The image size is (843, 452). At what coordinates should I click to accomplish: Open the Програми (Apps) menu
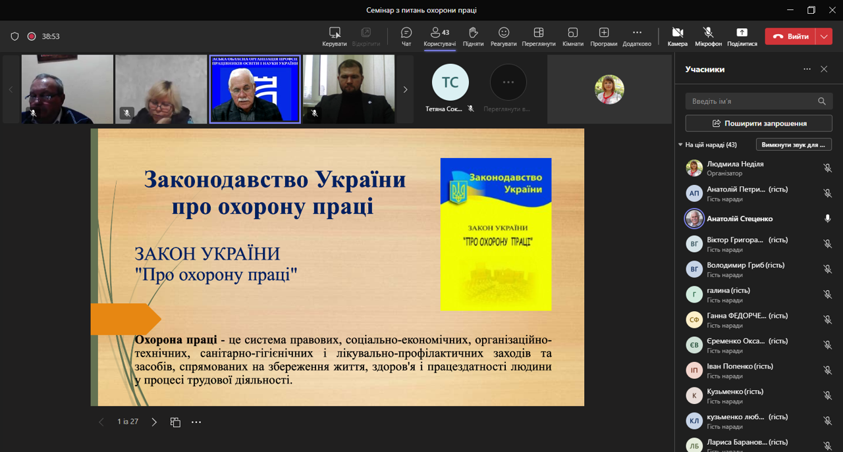point(603,36)
